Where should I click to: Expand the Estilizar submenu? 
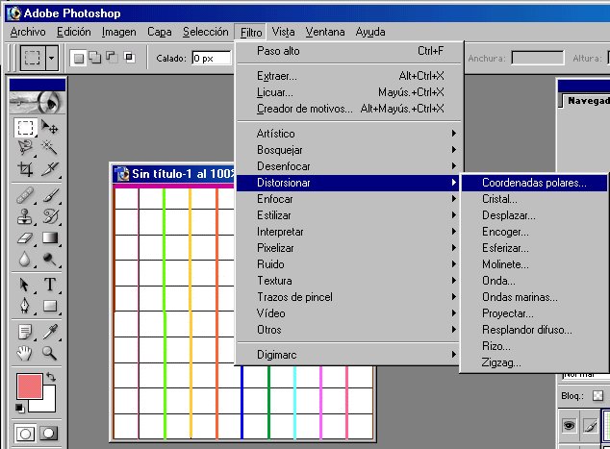point(348,215)
